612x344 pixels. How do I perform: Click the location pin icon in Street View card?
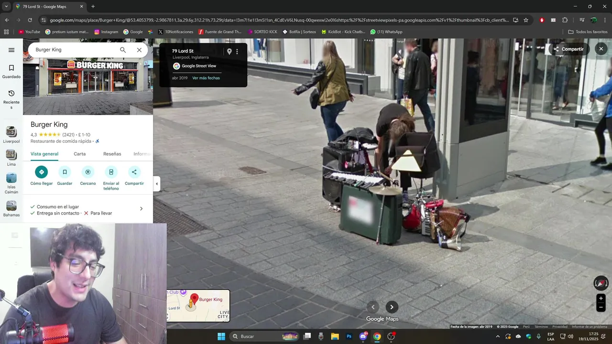click(x=229, y=52)
